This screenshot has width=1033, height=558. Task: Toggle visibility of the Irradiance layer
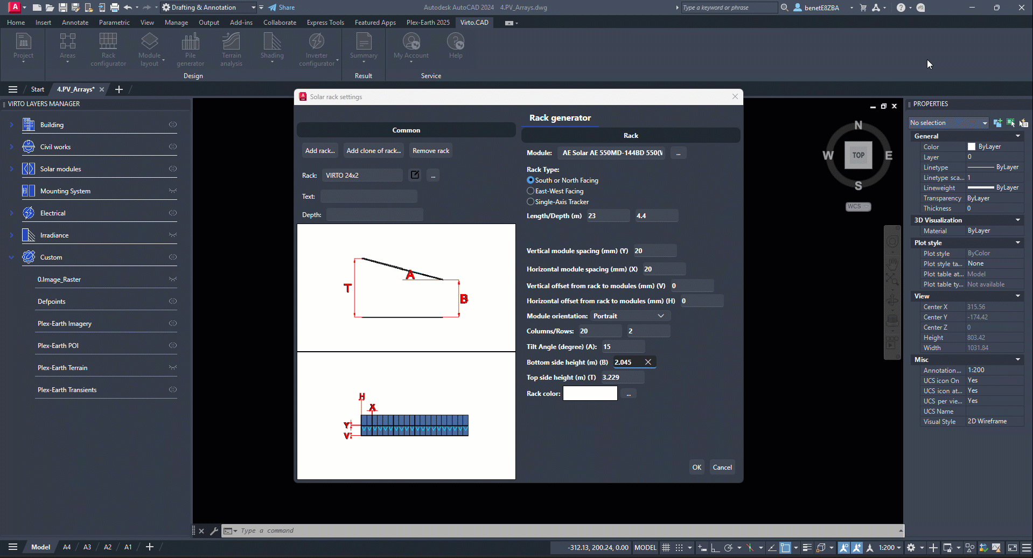[x=173, y=235]
